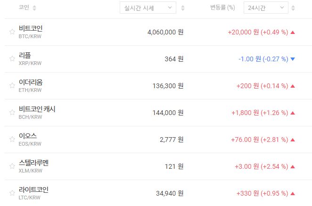Toggle favorite star for Ripple XRP/KRW
The image size is (312, 206).
(12, 59)
